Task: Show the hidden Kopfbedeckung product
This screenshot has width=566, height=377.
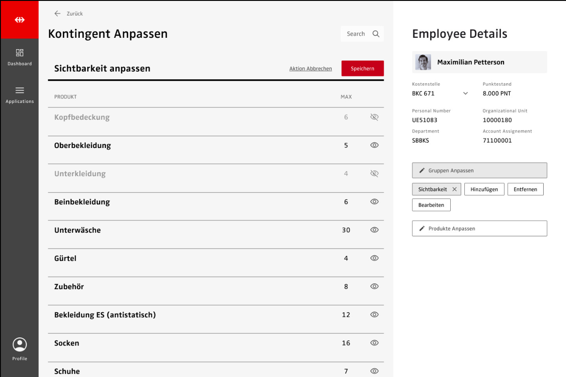Action: coord(375,117)
